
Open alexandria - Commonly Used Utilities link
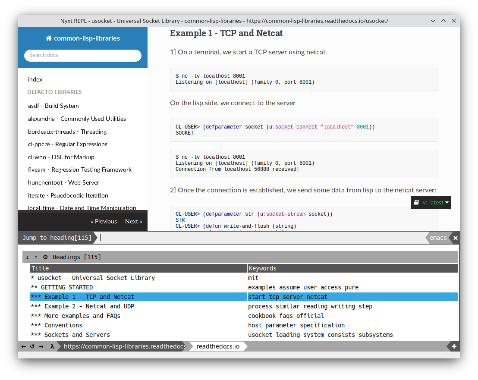click(x=77, y=119)
